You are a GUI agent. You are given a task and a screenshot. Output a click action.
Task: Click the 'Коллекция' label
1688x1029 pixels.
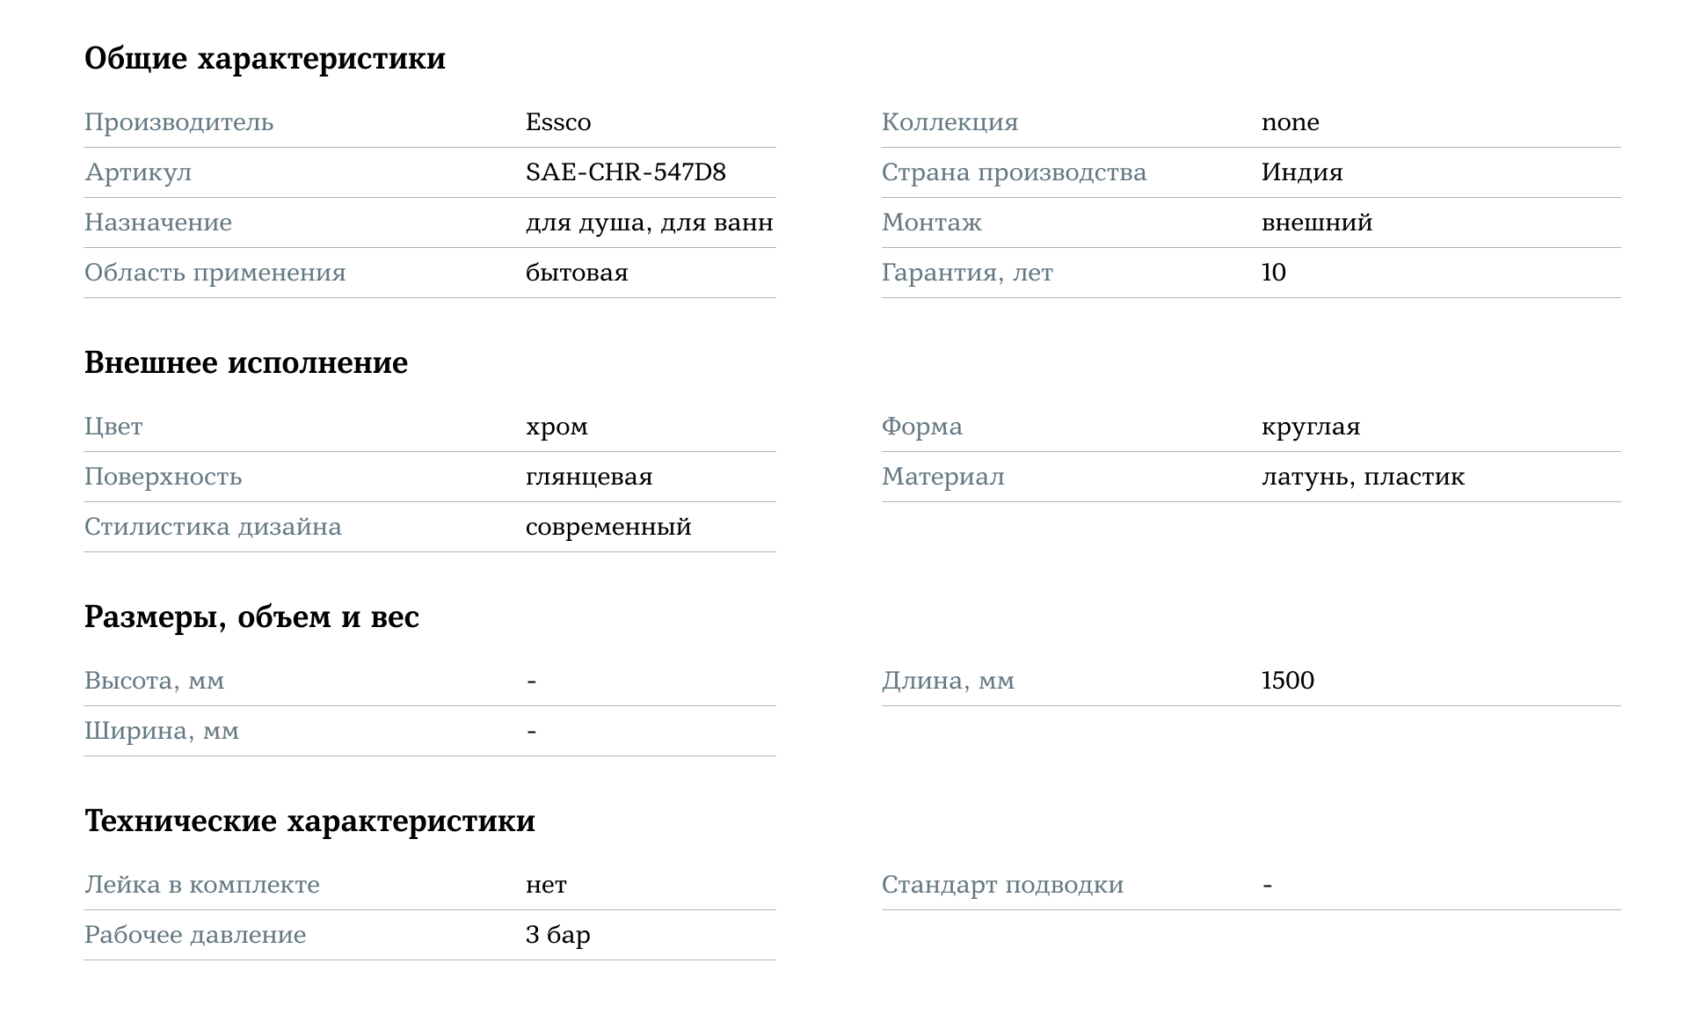pos(949,122)
